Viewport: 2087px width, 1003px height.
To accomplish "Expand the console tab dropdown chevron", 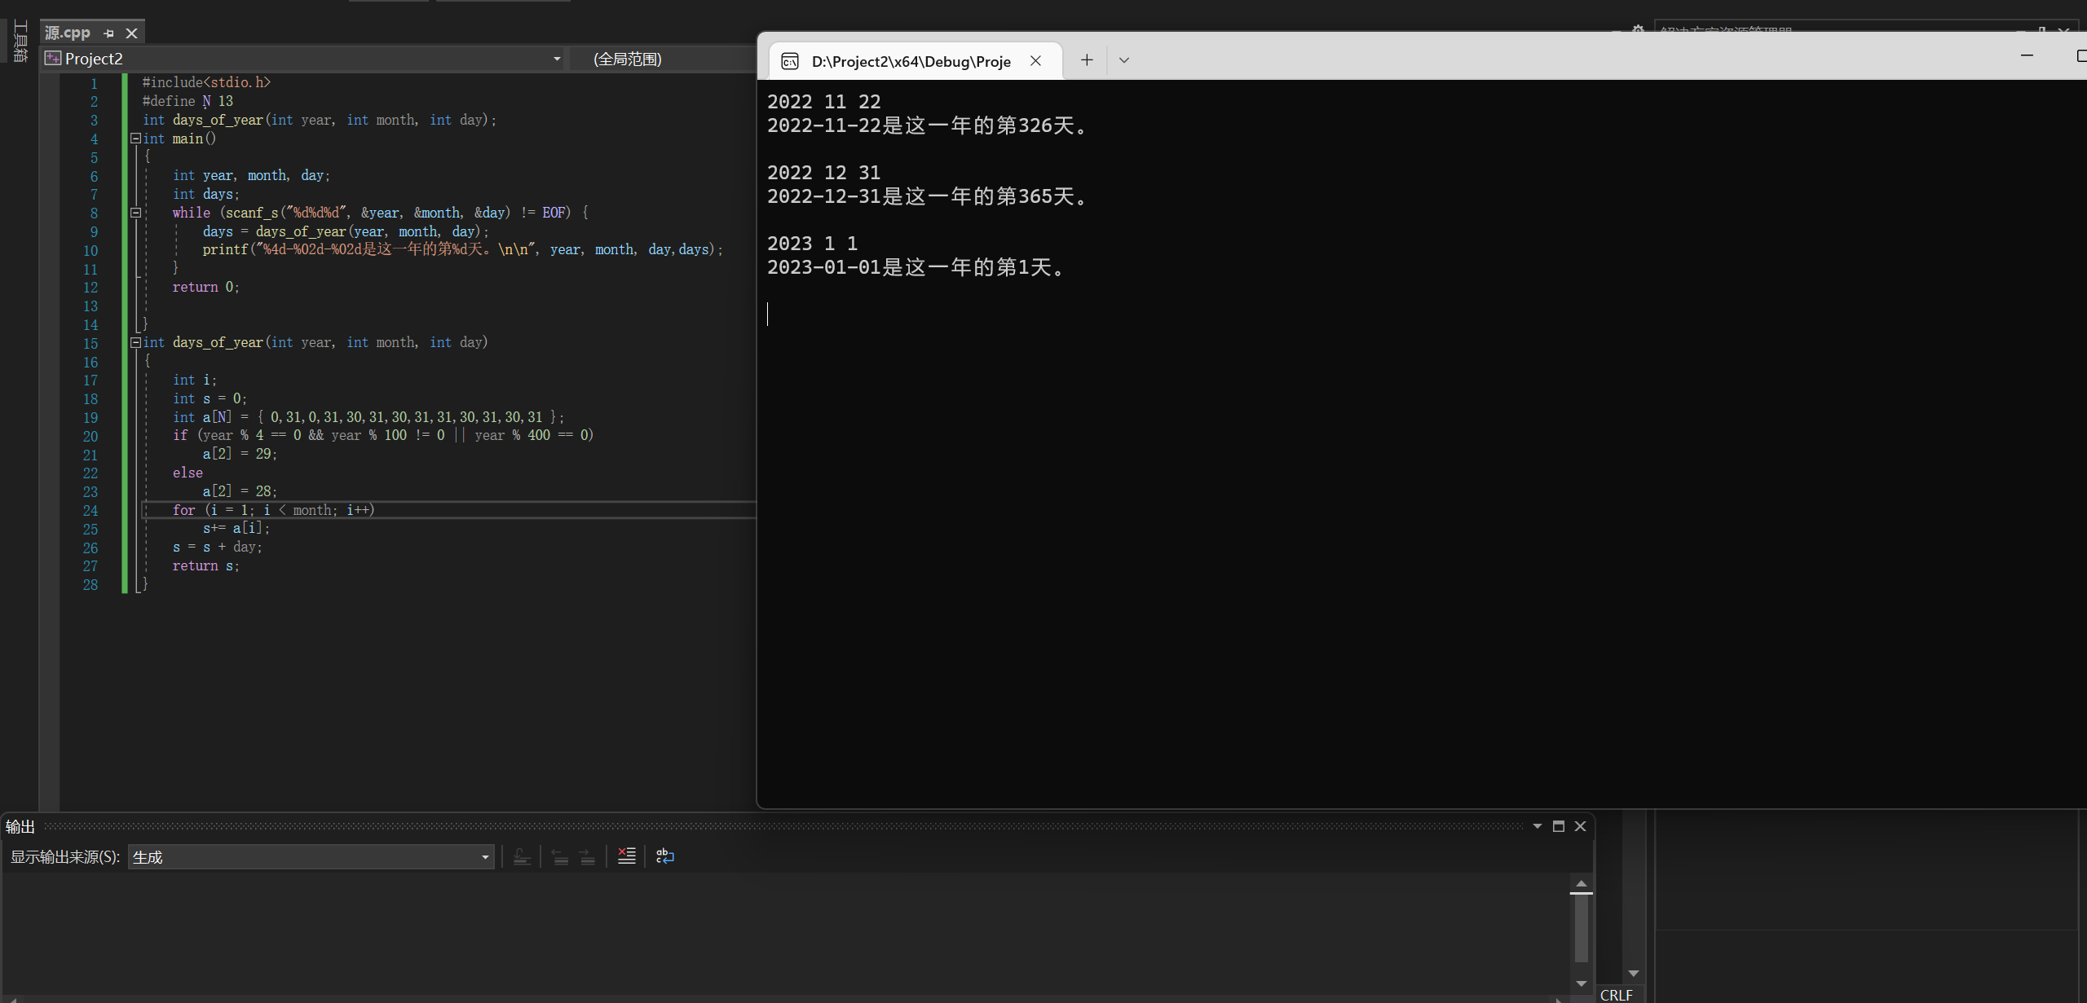I will coord(1123,60).
